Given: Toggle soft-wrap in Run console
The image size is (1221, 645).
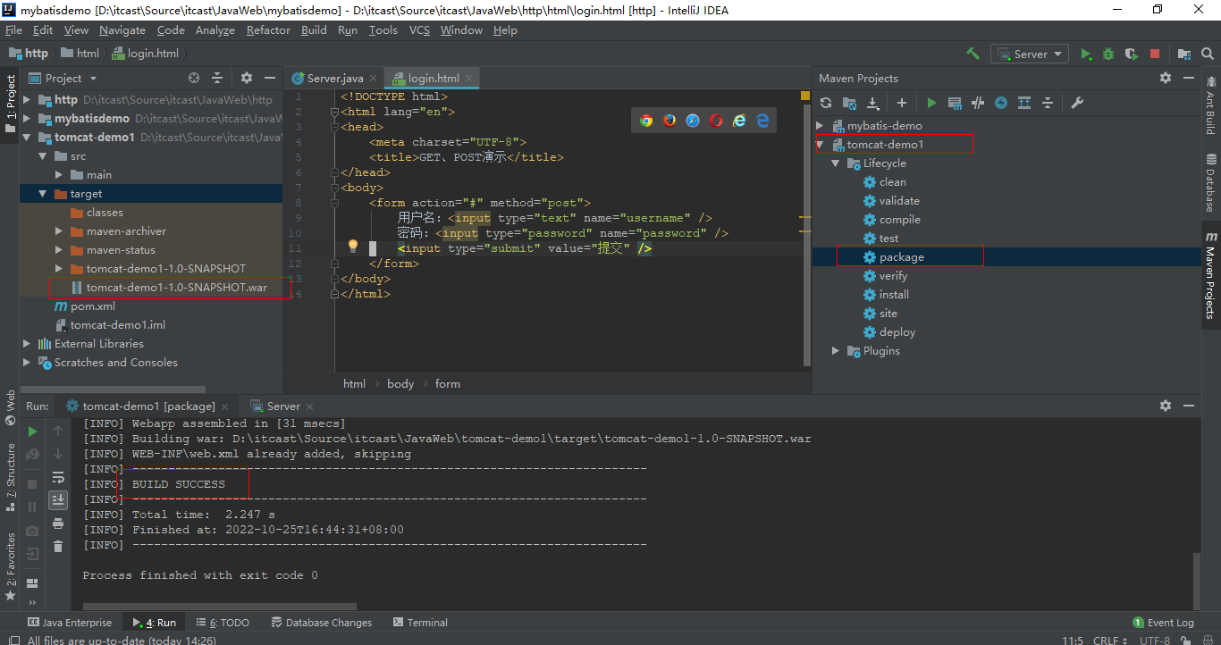Looking at the screenshot, I should pyautogui.click(x=58, y=477).
